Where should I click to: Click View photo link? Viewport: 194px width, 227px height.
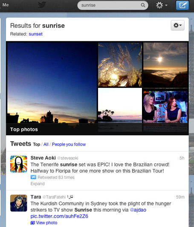[46, 223]
